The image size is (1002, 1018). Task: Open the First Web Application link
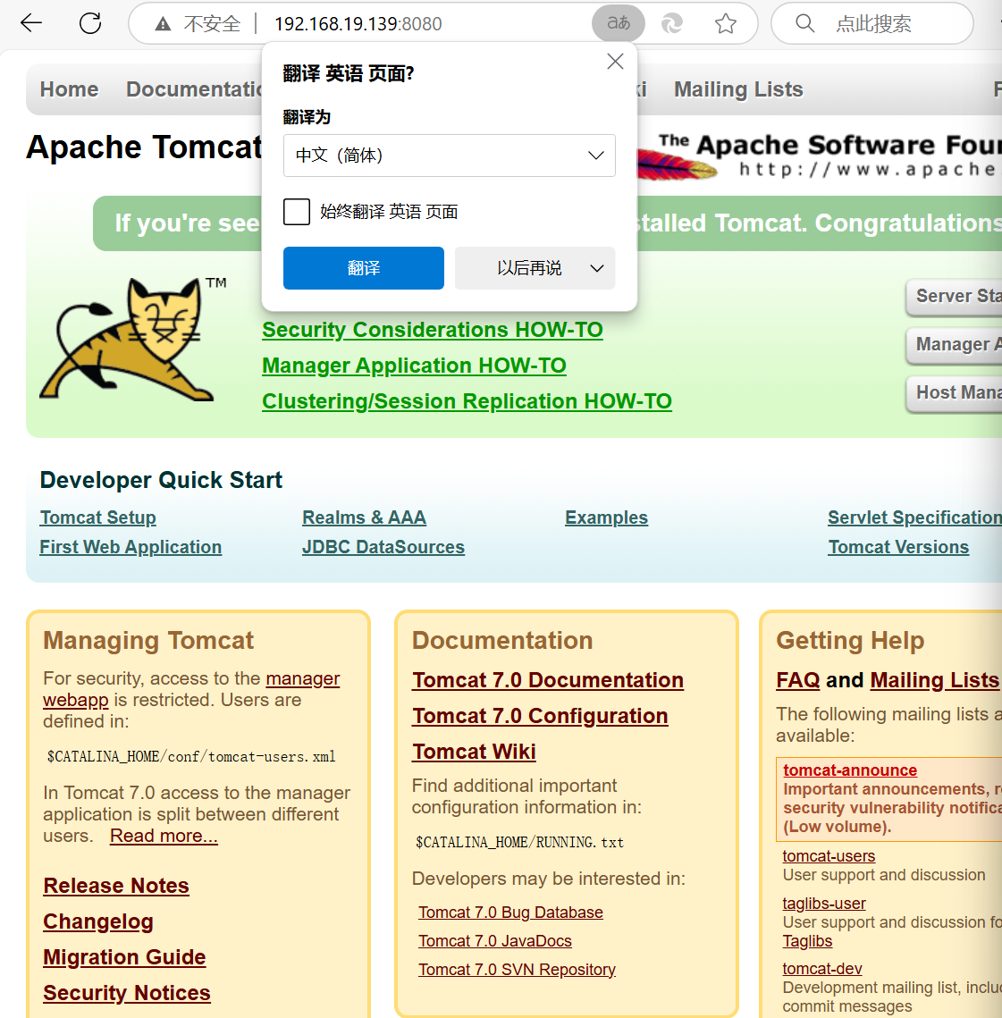click(131, 547)
